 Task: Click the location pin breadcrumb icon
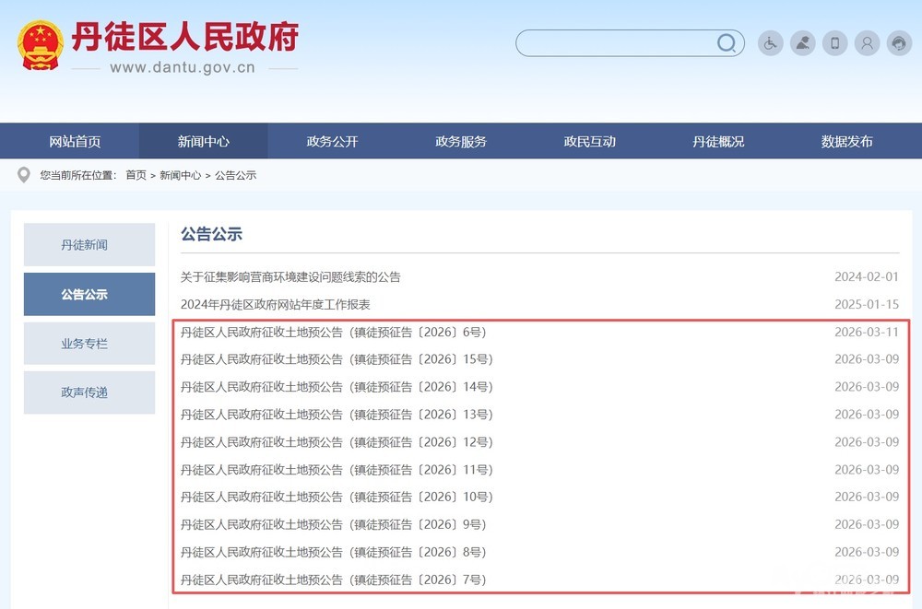coord(24,175)
